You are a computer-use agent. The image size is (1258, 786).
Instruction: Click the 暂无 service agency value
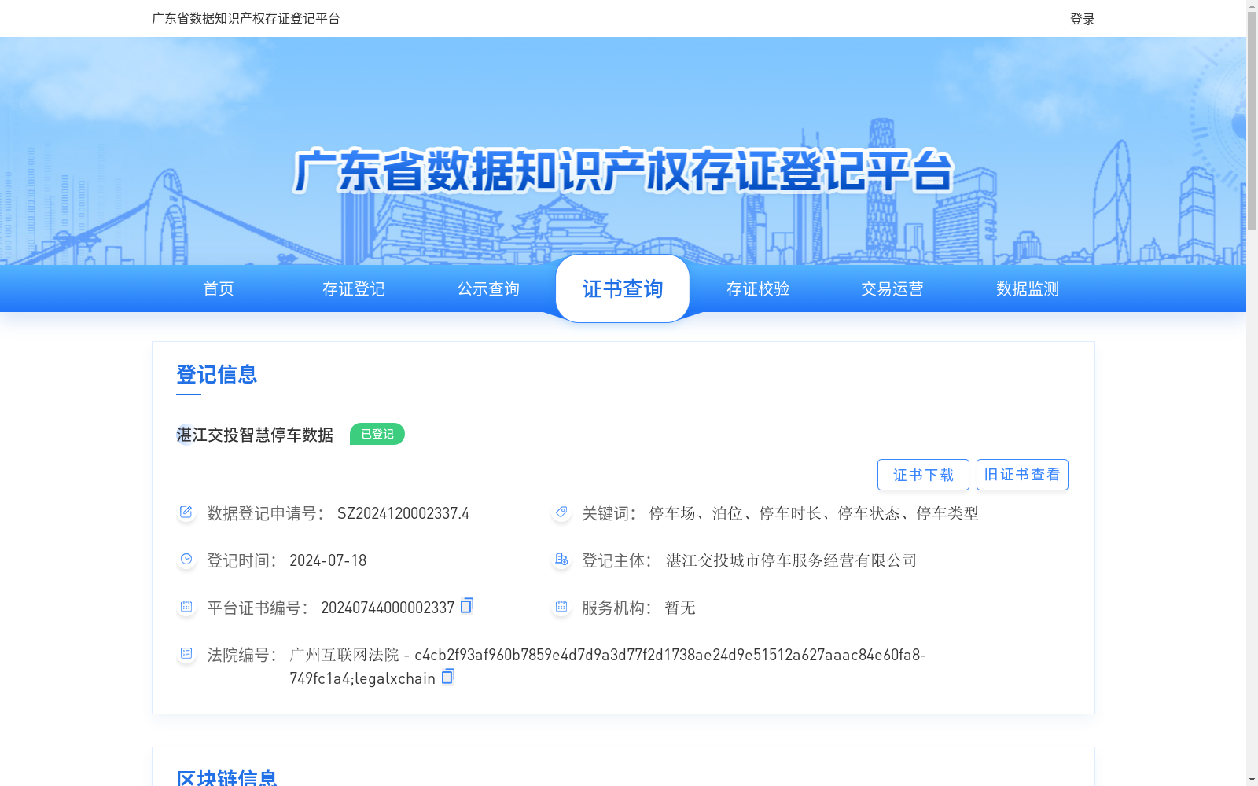(680, 608)
